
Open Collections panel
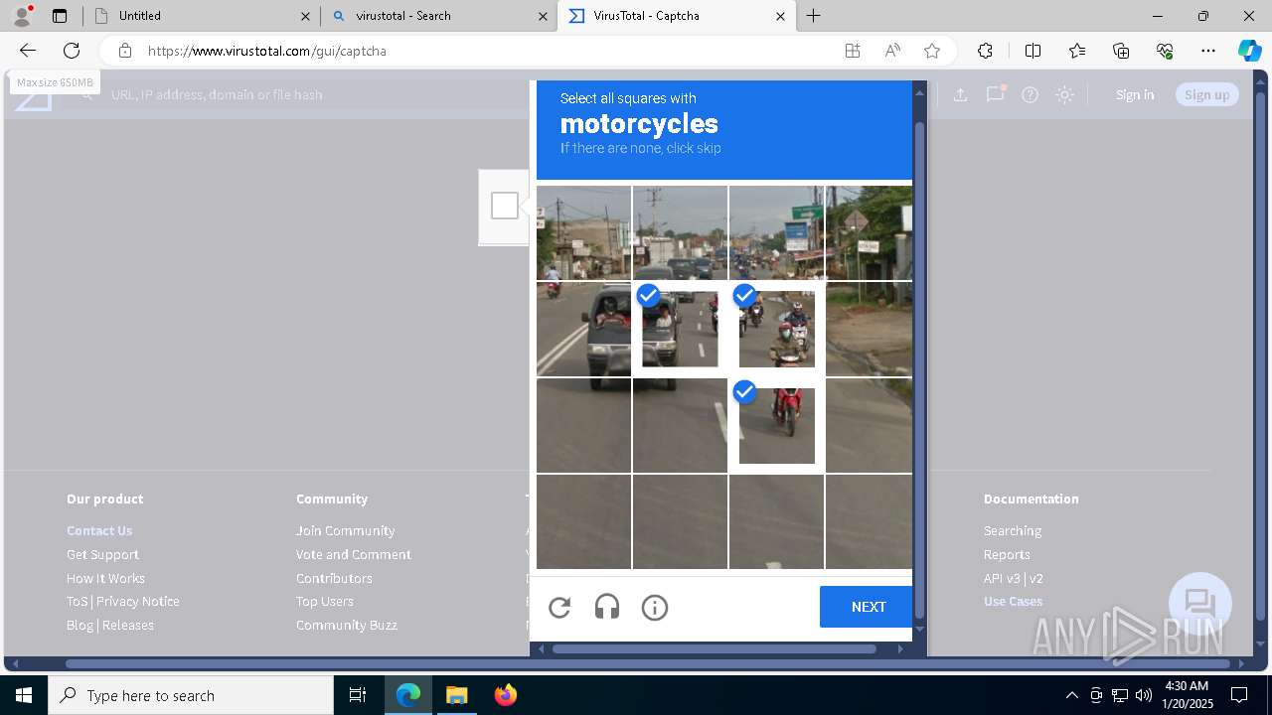pos(1121,51)
